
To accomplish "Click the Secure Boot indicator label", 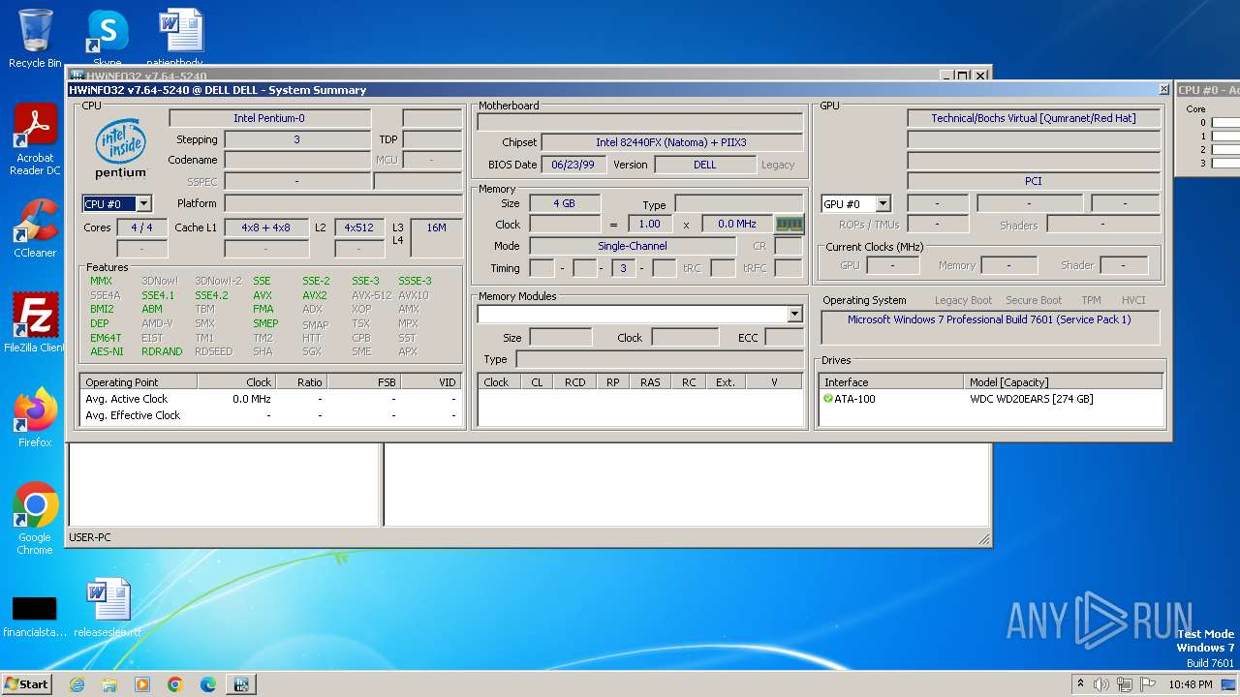I will 1034,300.
